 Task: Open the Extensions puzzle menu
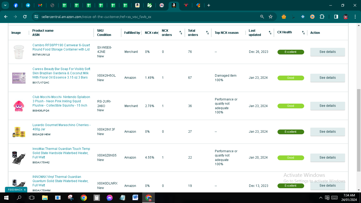[322, 17]
